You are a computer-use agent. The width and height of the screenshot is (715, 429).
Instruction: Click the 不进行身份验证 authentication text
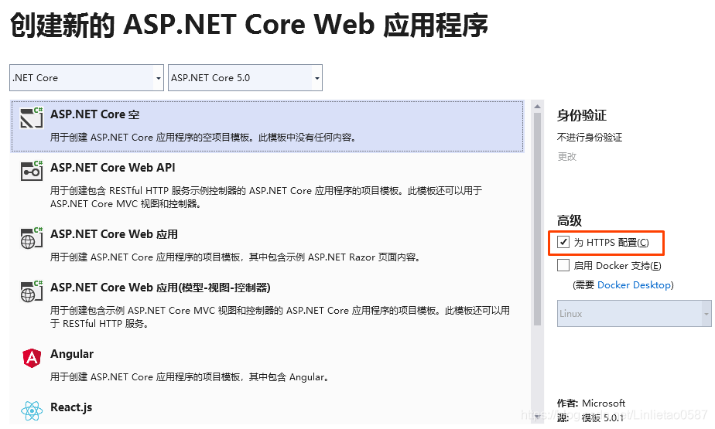click(590, 138)
